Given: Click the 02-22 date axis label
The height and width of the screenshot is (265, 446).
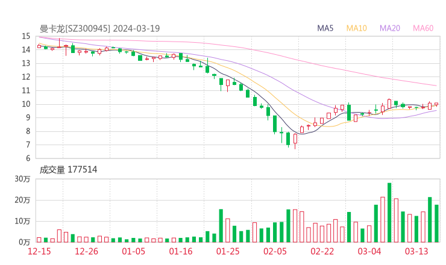Looking at the screenshot, I should (322, 251).
